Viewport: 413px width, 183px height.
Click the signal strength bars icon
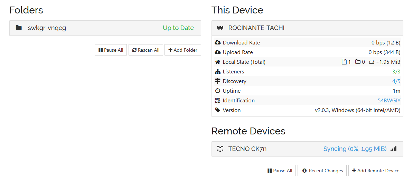[394, 149]
